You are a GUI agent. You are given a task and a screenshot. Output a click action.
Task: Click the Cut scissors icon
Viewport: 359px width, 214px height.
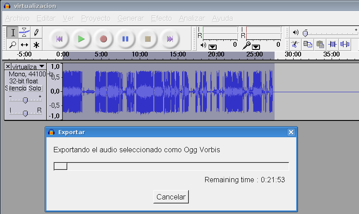[295, 44]
